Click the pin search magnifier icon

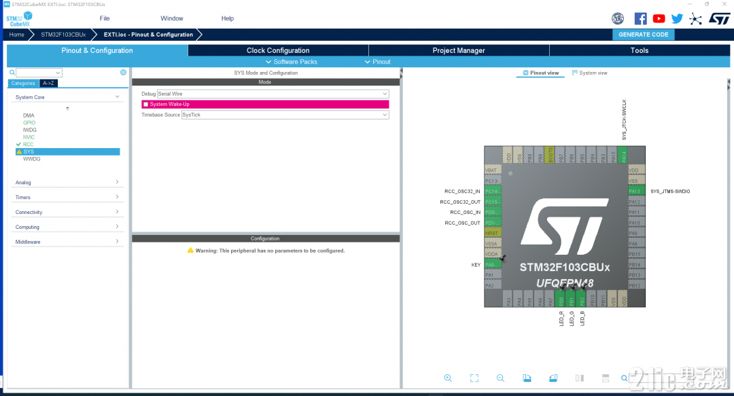(625, 378)
